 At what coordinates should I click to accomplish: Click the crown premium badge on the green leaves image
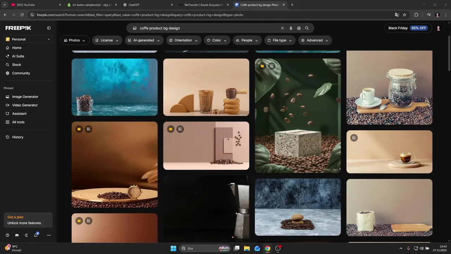[x=262, y=66]
